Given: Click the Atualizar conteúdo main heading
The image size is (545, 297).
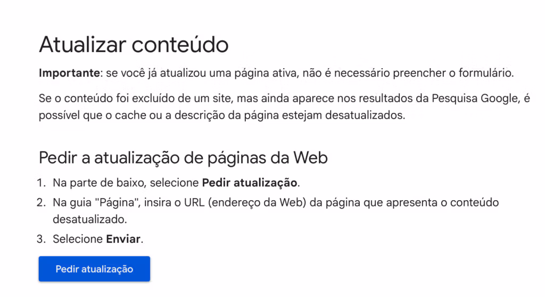Looking at the screenshot, I should point(134,44).
